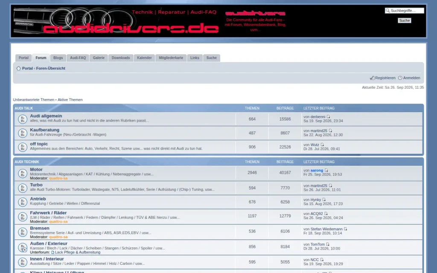437x273 pixels.
Task: Click the subforum page icon before Lack Pflege
Action: pyautogui.click(x=52, y=253)
